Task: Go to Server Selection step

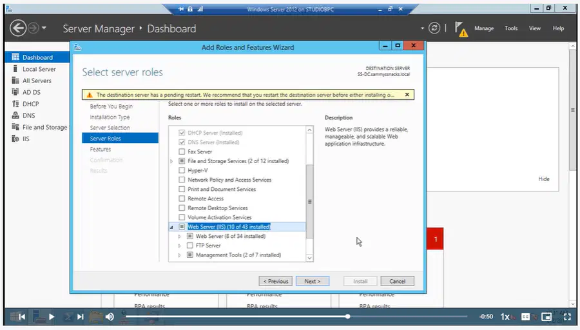Action: coord(110,128)
